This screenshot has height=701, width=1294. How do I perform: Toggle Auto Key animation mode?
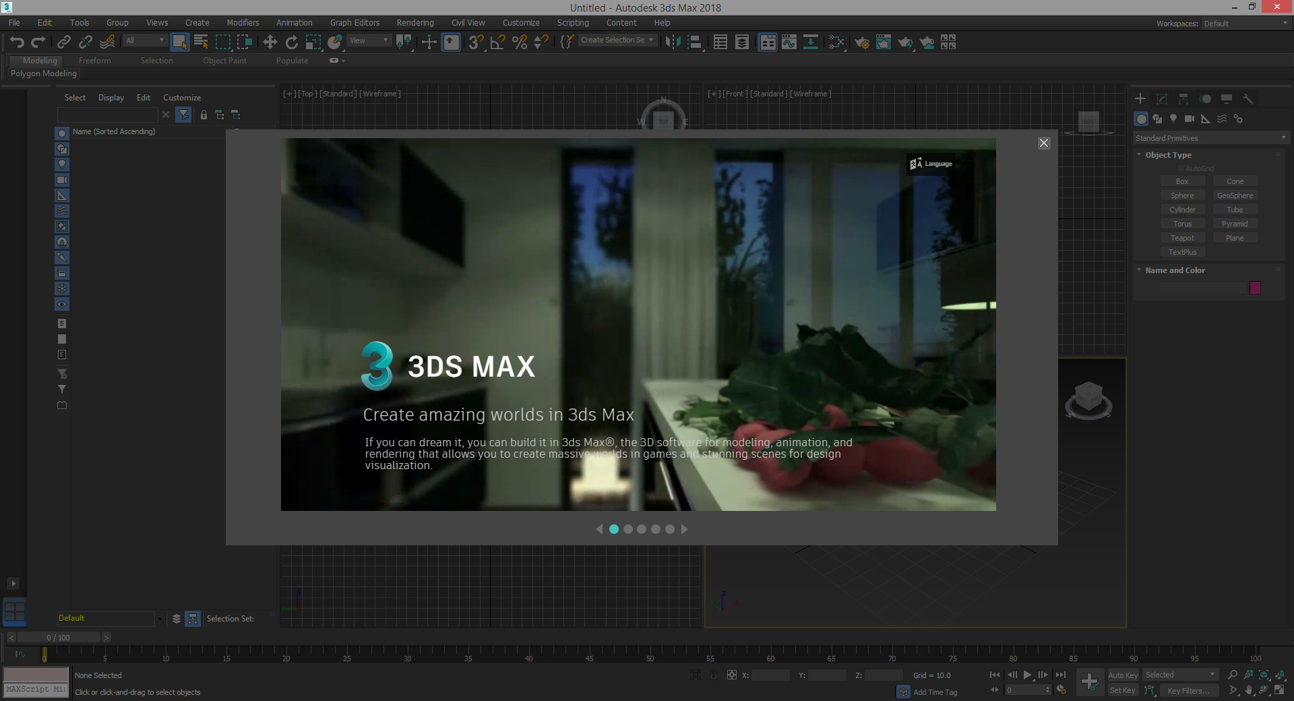(x=1123, y=675)
